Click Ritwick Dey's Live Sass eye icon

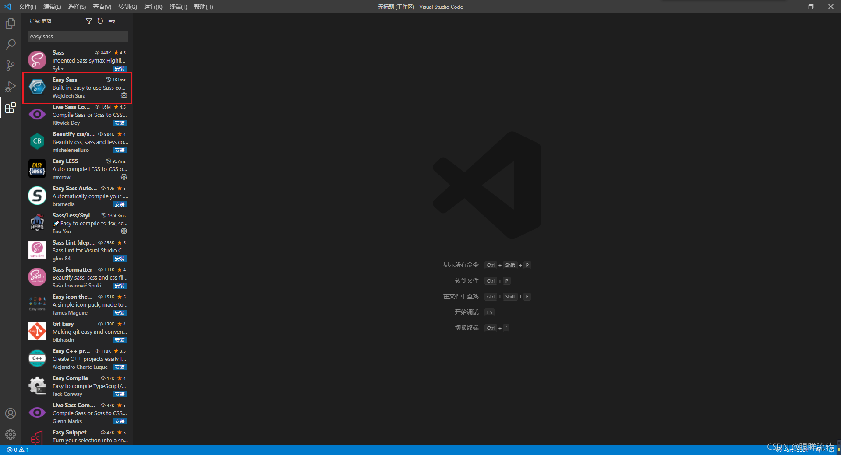(37, 114)
